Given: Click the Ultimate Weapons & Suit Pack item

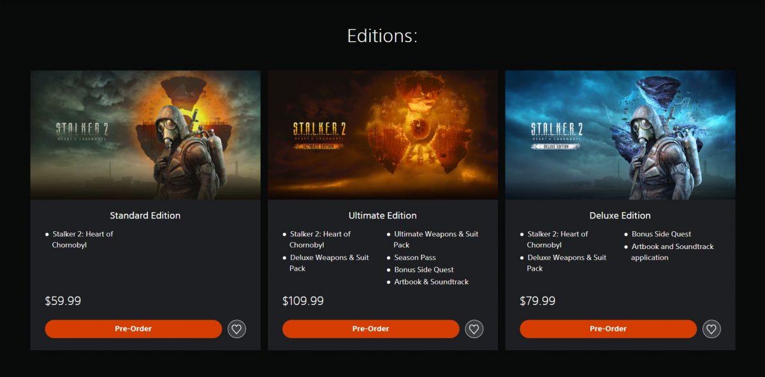Looking at the screenshot, I should (x=435, y=239).
